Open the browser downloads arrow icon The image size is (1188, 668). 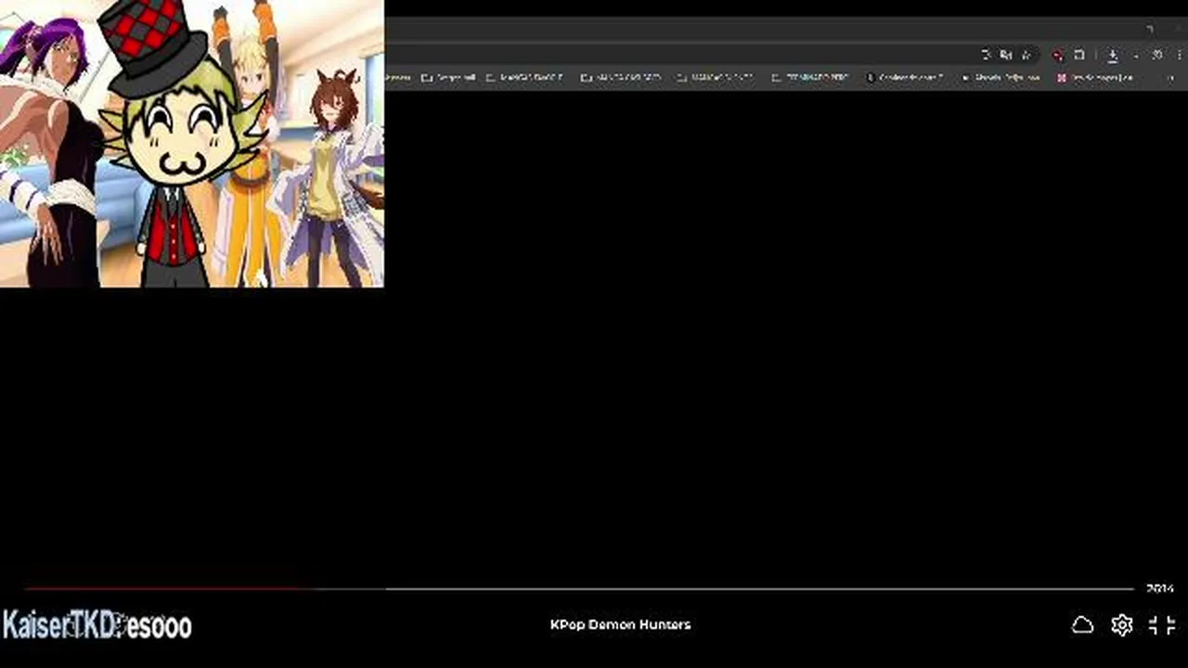(1112, 56)
